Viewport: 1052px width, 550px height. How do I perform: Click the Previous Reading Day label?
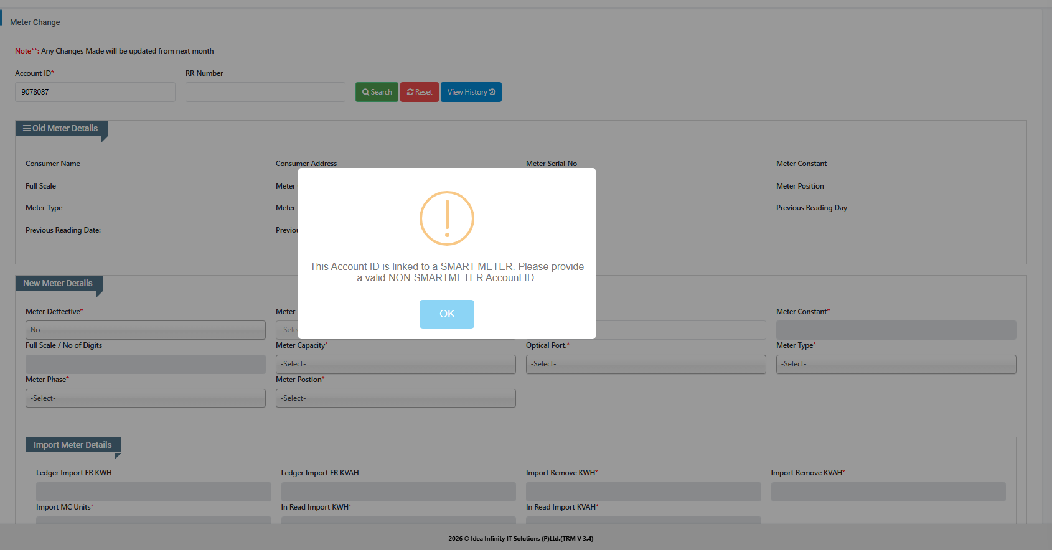[x=812, y=208]
